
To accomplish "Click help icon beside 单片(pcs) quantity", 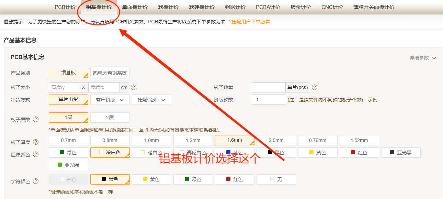I will pos(314,87).
